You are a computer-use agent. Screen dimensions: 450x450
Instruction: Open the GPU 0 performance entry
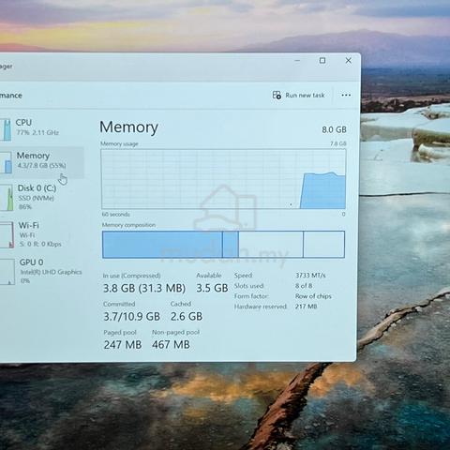tap(42, 271)
